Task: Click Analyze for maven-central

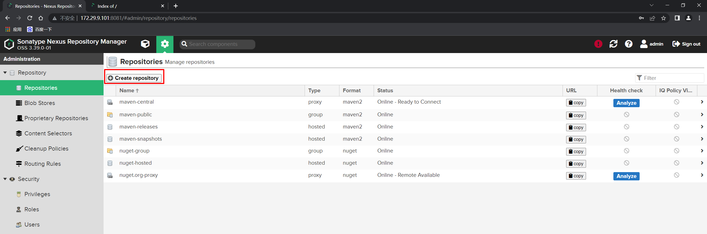Action: (x=626, y=103)
